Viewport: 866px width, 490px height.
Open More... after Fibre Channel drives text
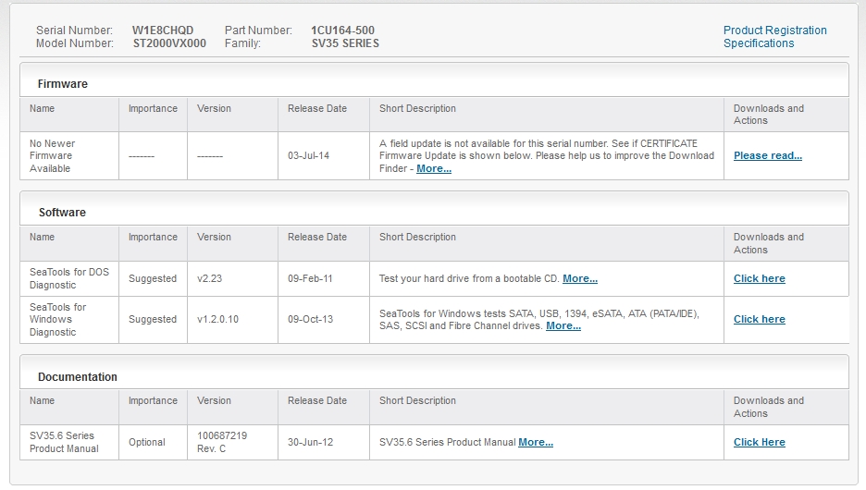coord(563,326)
